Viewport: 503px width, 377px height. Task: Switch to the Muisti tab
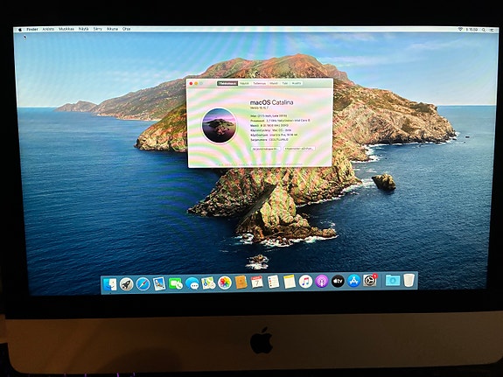tap(274, 83)
